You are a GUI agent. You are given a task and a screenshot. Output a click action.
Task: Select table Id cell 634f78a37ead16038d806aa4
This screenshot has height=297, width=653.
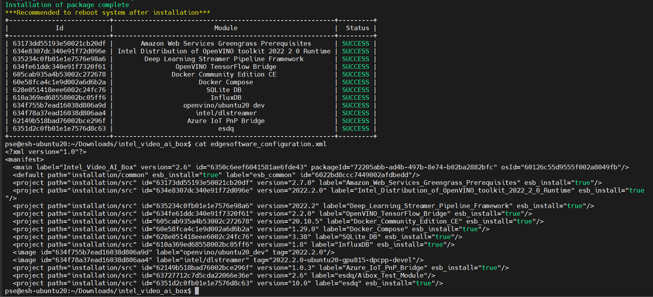[x=59, y=113]
